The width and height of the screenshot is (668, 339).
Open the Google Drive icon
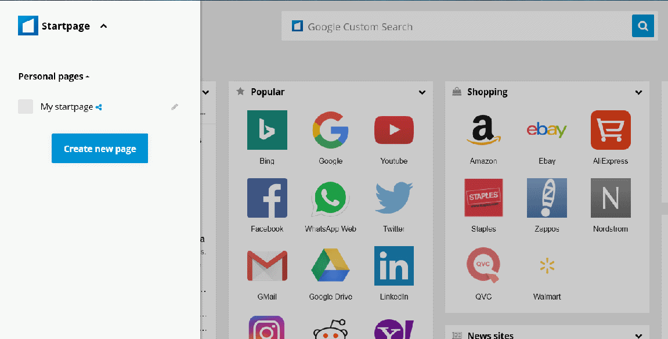[331, 266]
